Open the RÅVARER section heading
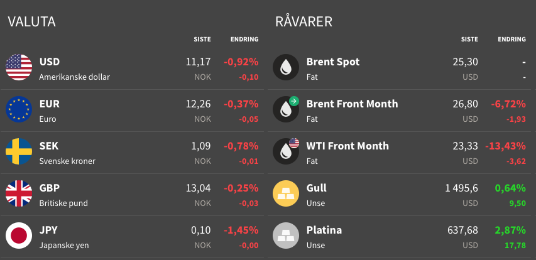536x260 pixels. click(304, 21)
